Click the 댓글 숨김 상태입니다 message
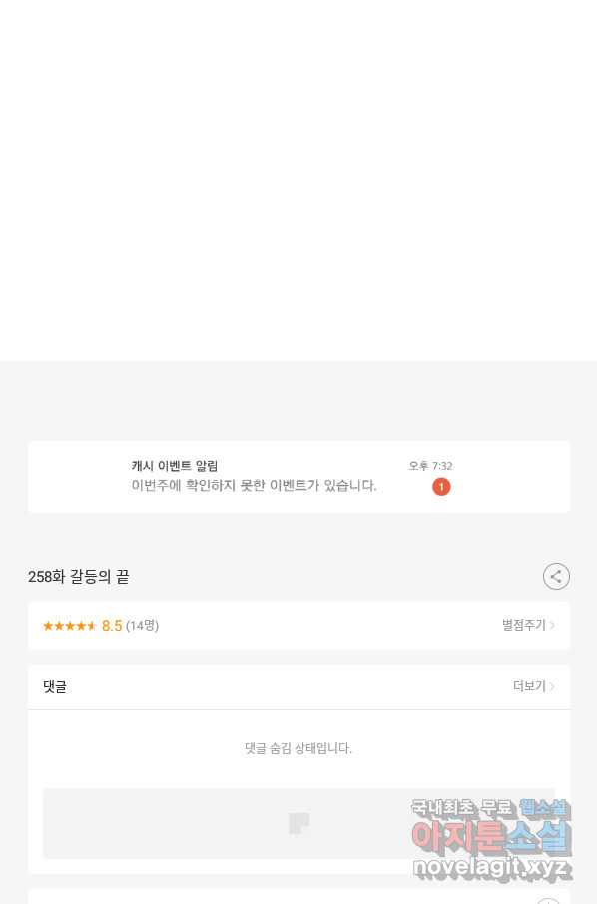The width and height of the screenshot is (597, 904). pyautogui.click(x=298, y=748)
